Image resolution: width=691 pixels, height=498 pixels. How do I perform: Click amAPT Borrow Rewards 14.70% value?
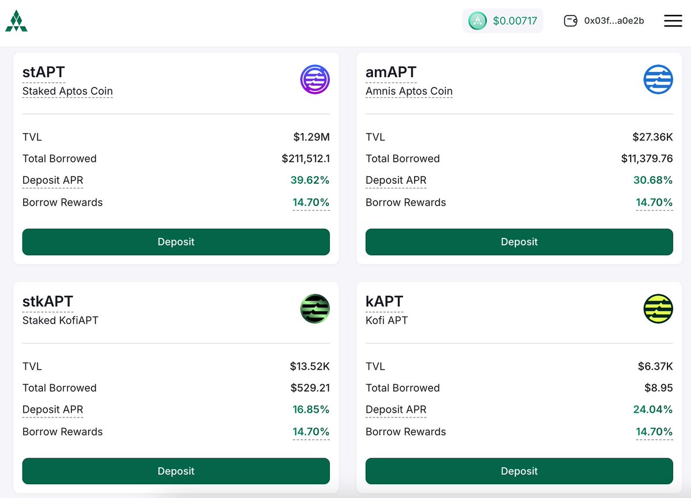click(654, 202)
